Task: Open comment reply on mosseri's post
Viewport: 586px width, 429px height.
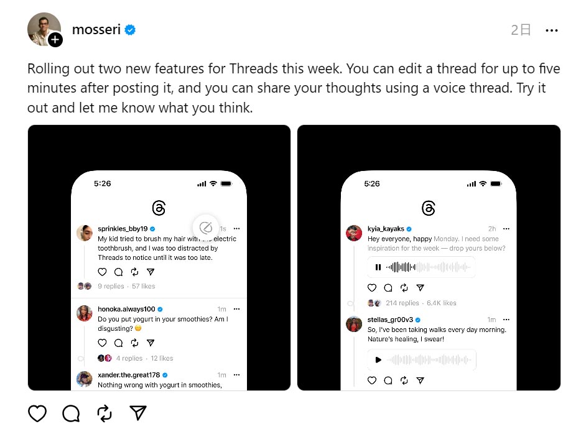Action: click(x=71, y=413)
